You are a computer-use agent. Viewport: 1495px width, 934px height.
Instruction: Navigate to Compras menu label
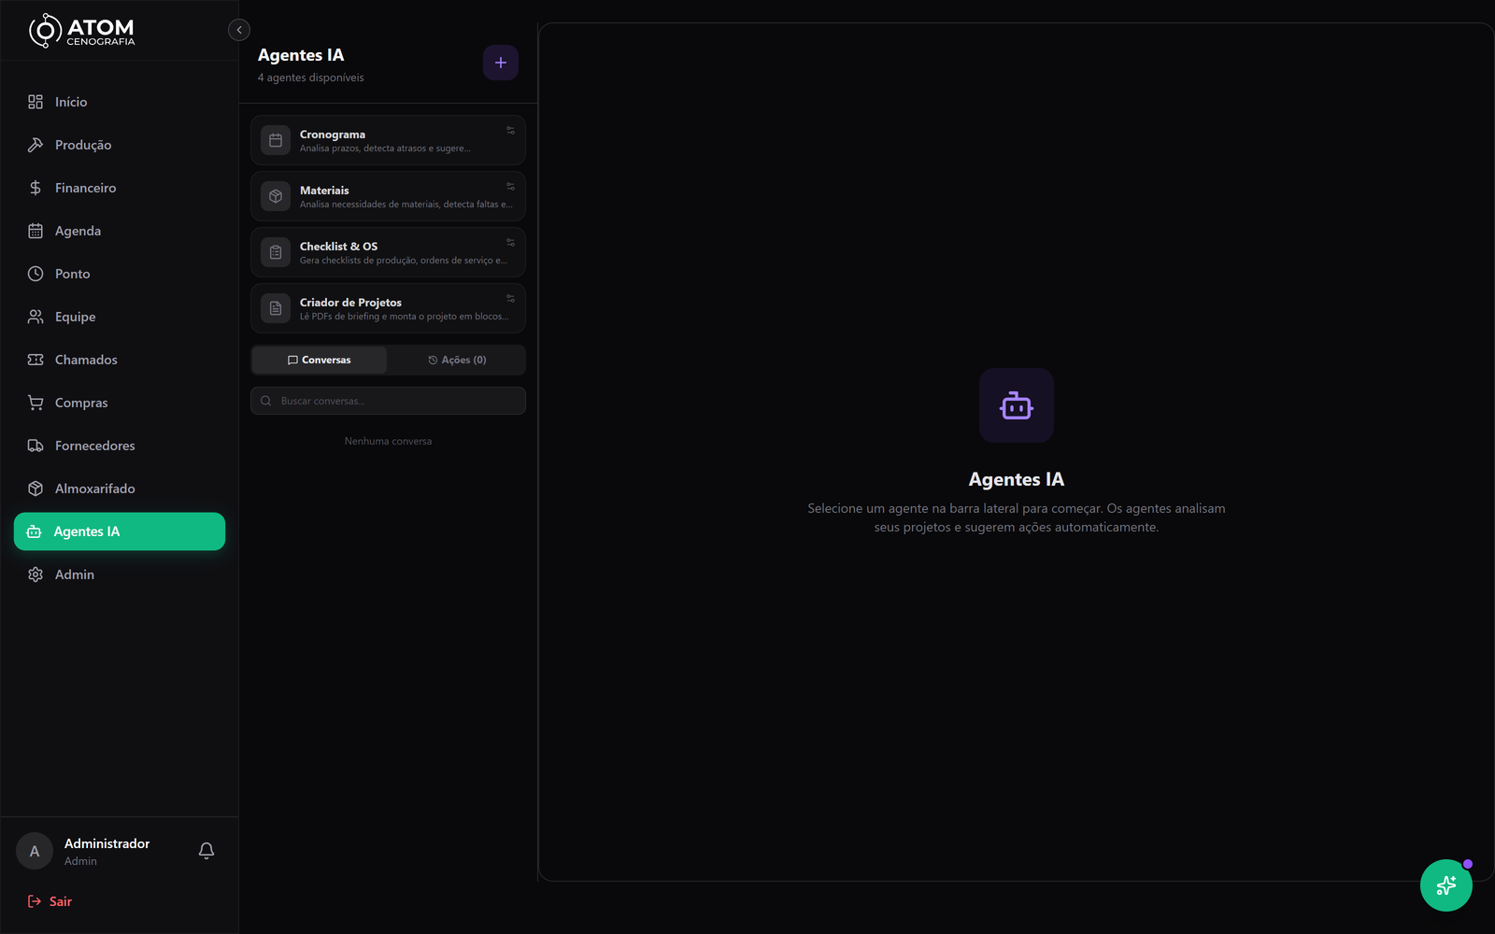click(81, 403)
